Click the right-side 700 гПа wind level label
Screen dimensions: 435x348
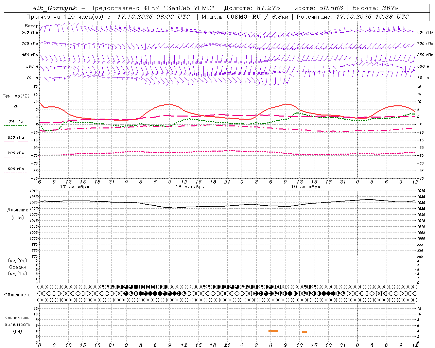[x=425, y=43]
